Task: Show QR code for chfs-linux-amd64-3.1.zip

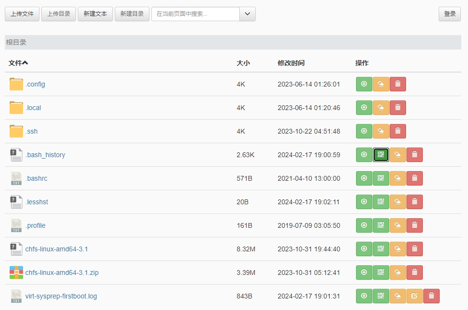Action: pyautogui.click(x=381, y=273)
